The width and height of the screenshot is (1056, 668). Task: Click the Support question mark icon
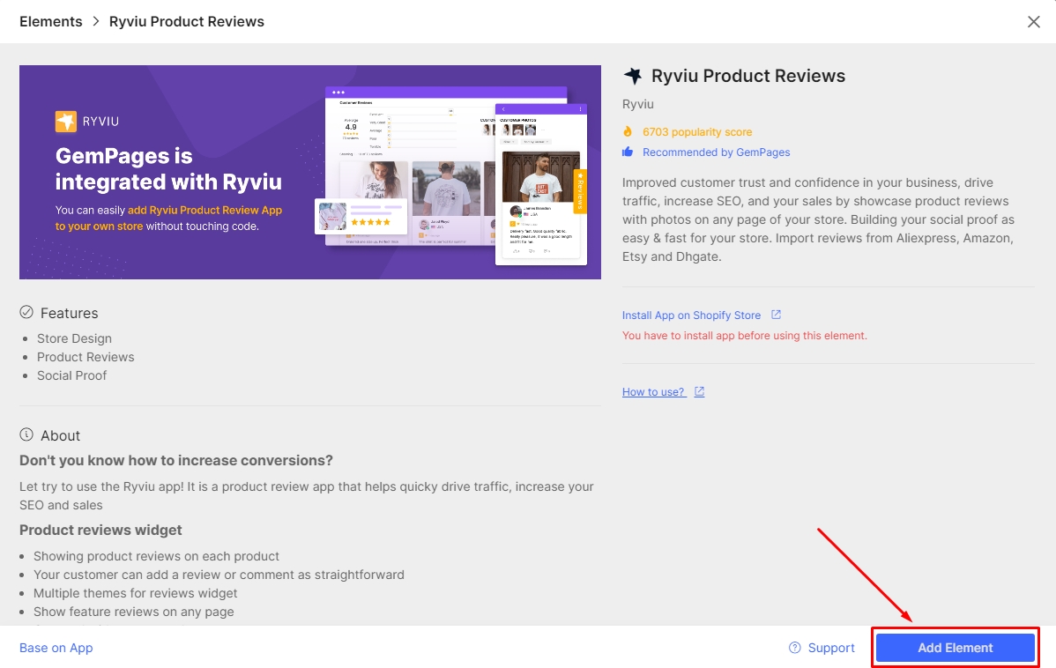pyautogui.click(x=795, y=647)
